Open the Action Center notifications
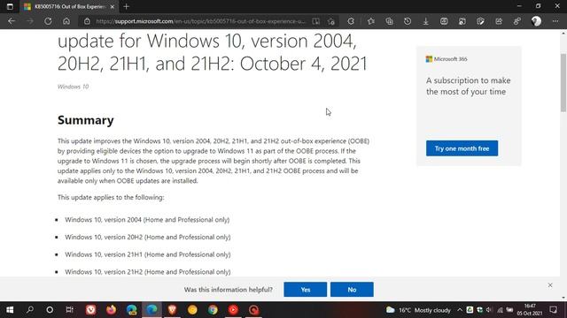 point(553,310)
